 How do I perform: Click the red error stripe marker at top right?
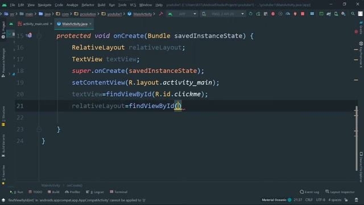tap(356, 32)
